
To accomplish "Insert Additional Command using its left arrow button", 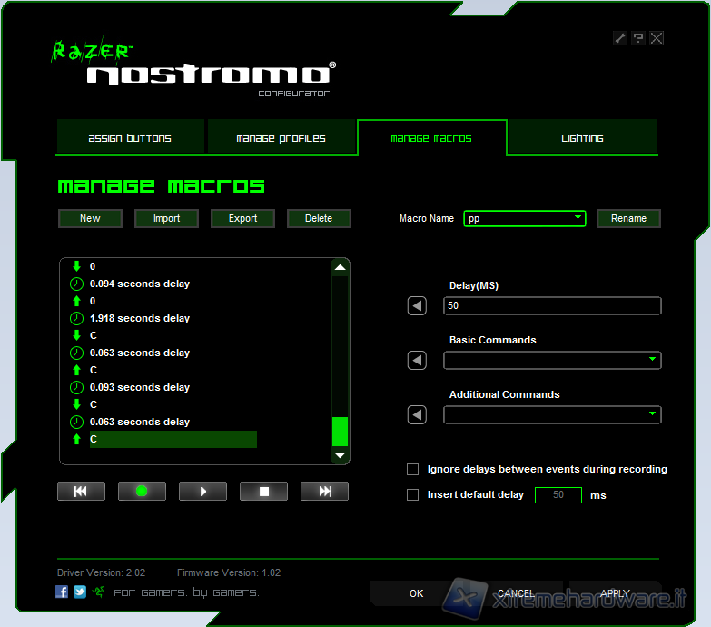I will click(417, 415).
